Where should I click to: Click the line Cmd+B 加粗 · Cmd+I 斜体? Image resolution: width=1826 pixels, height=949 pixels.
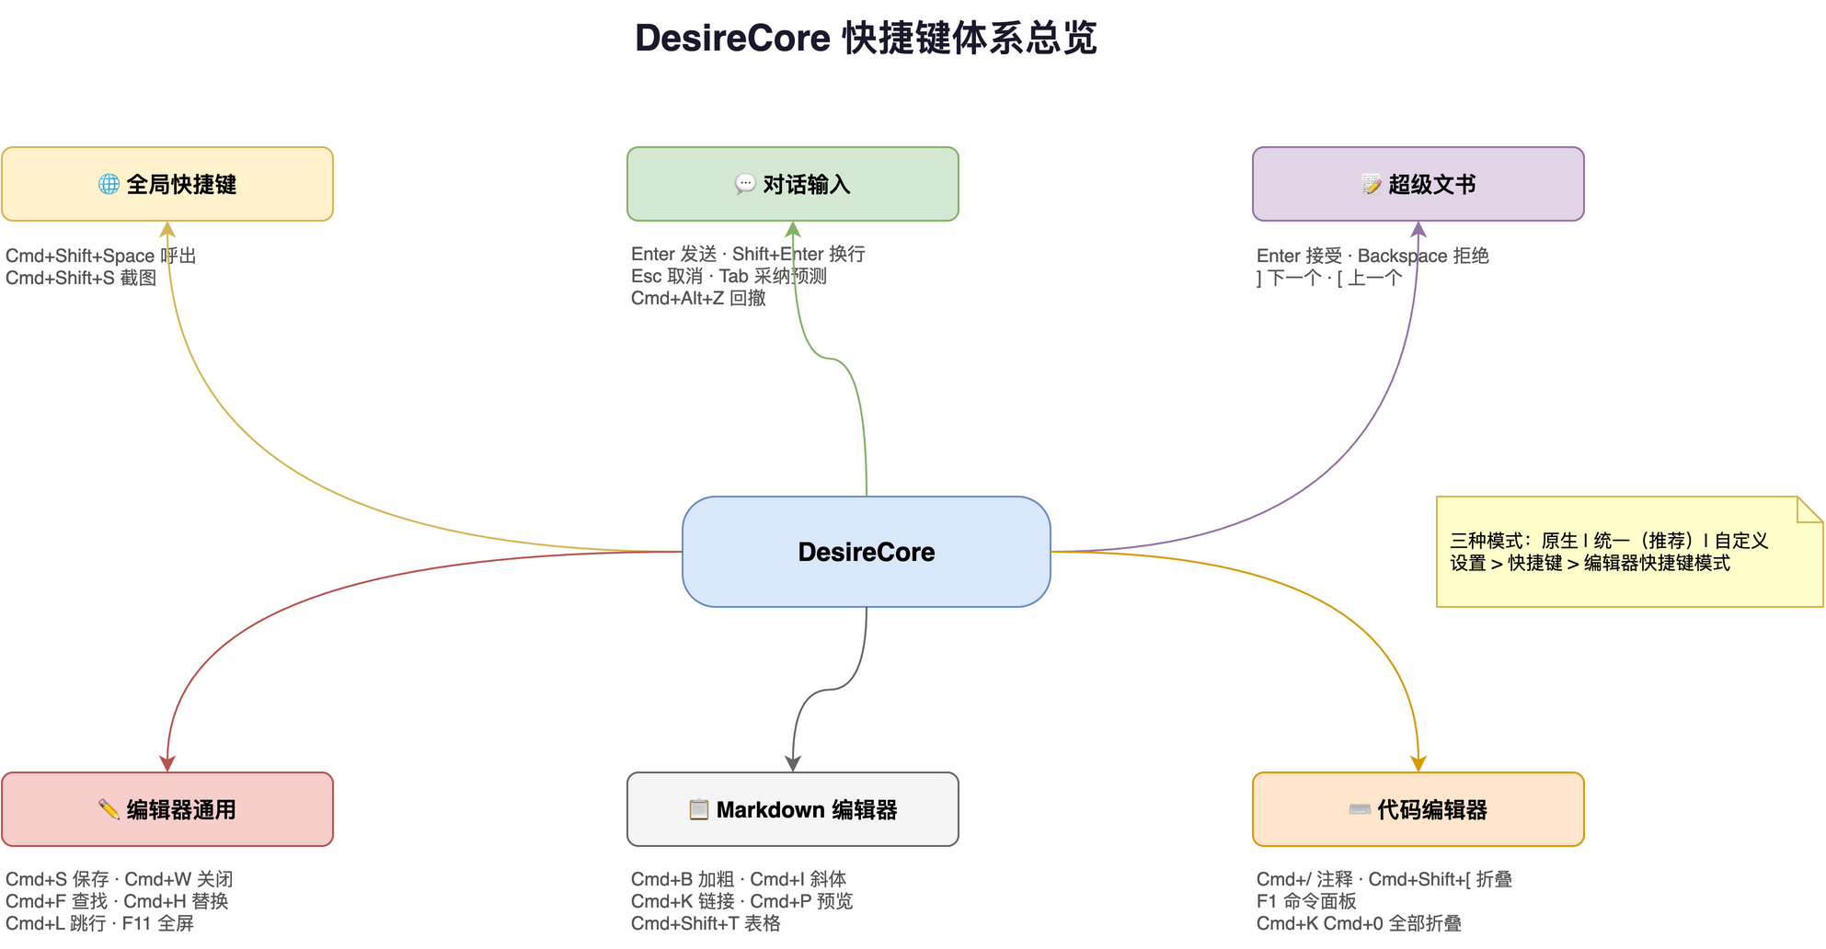[x=739, y=879]
